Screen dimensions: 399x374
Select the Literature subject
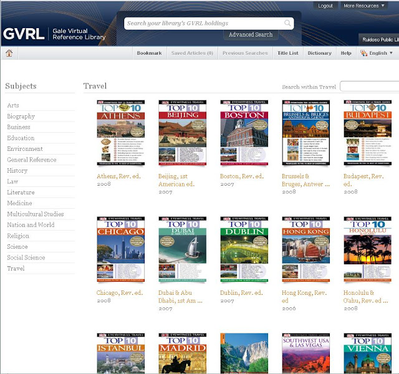pos(21,193)
